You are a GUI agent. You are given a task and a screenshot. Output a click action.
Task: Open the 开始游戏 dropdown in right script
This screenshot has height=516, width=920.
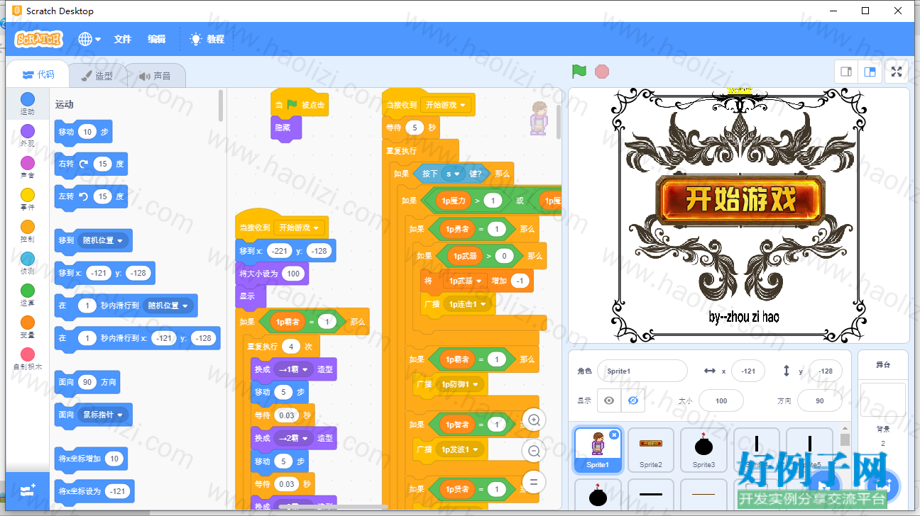(447, 105)
